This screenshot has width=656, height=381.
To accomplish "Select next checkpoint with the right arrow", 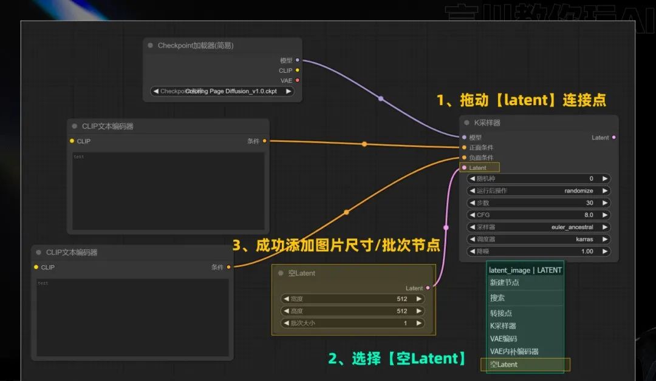I will point(289,91).
